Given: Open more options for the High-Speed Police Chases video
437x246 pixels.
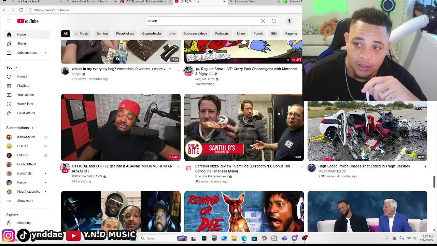Looking at the screenshot, I should pos(425,166).
